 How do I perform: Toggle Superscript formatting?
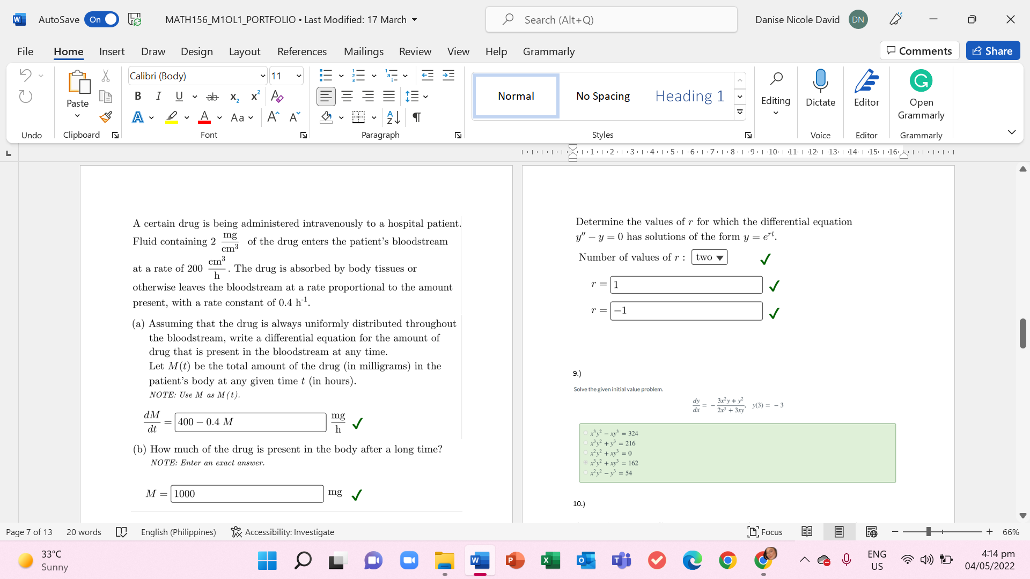pos(255,96)
